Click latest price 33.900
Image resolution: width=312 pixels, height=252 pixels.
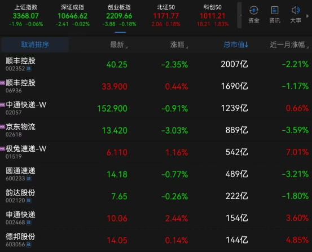pos(115,86)
